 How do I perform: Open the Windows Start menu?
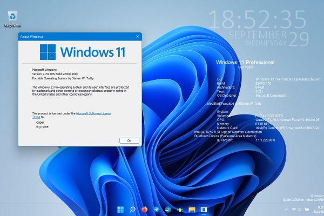point(120,210)
